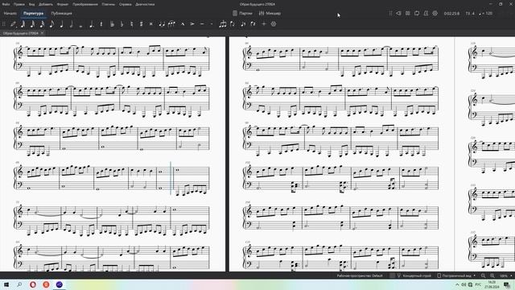Open Windows taskbar search

[x=19, y=284]
